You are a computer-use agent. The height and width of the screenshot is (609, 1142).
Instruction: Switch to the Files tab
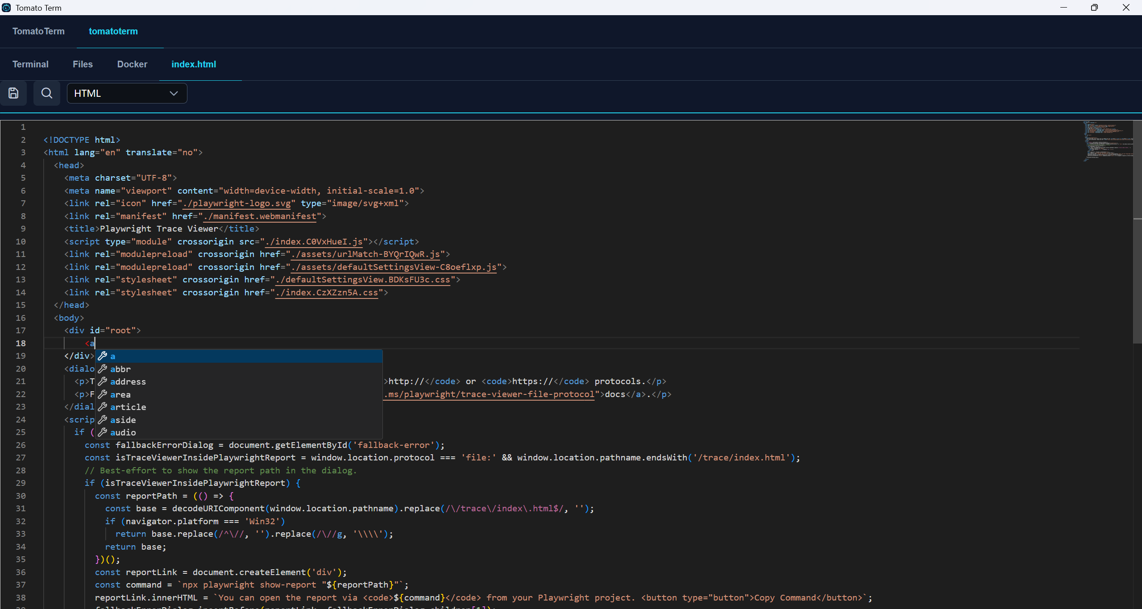coord(83,64)
